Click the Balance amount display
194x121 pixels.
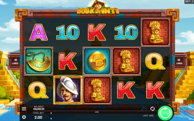click(39, 109)
